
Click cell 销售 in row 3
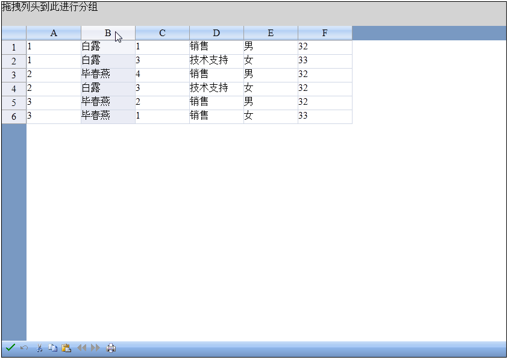click(x=216, y=75)
